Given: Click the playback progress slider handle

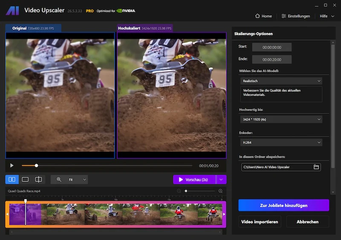Looking at the screenshot, I should click(x=36, y=165).
